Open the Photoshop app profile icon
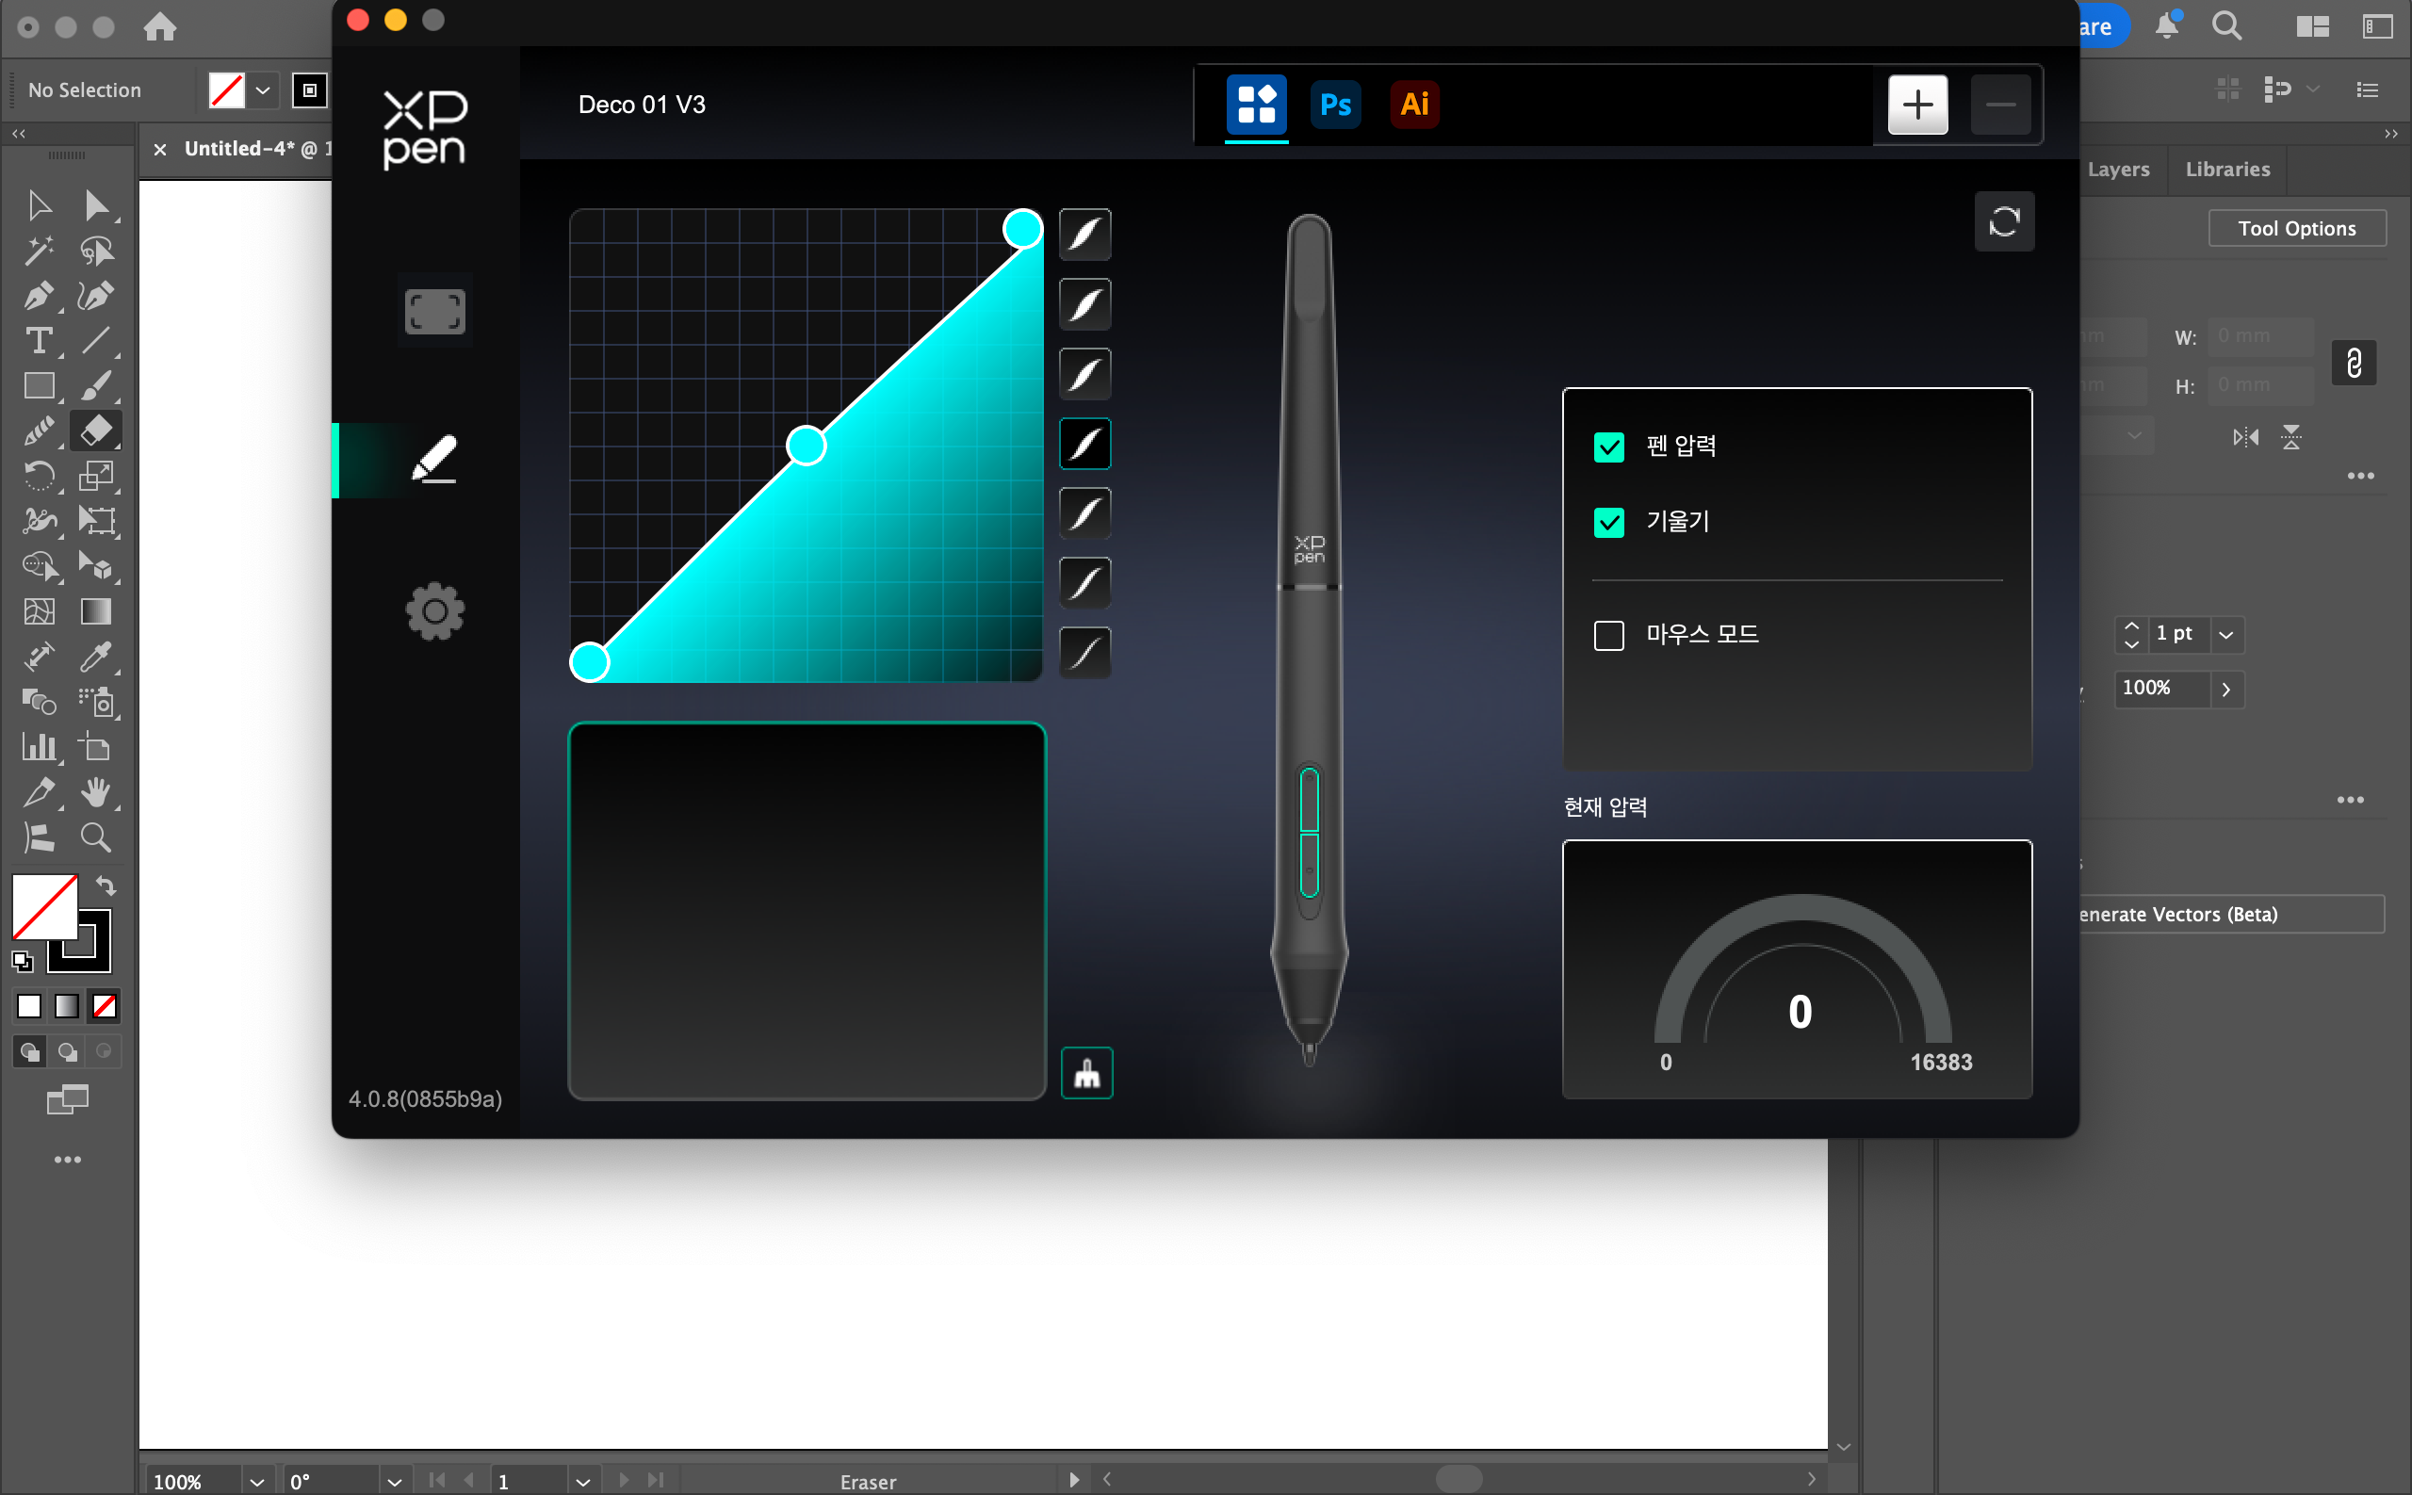This screenshot has height=1495, width=2412. 1335,104
